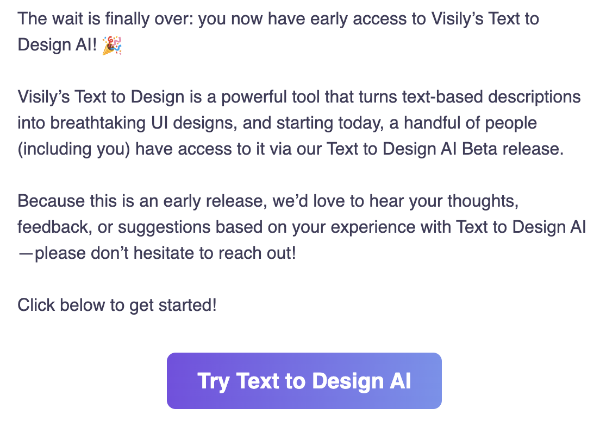Click "please don't hesitate to reach out!"
The image size is (600, 434).
pyautogui.click(x=165, y=252)
